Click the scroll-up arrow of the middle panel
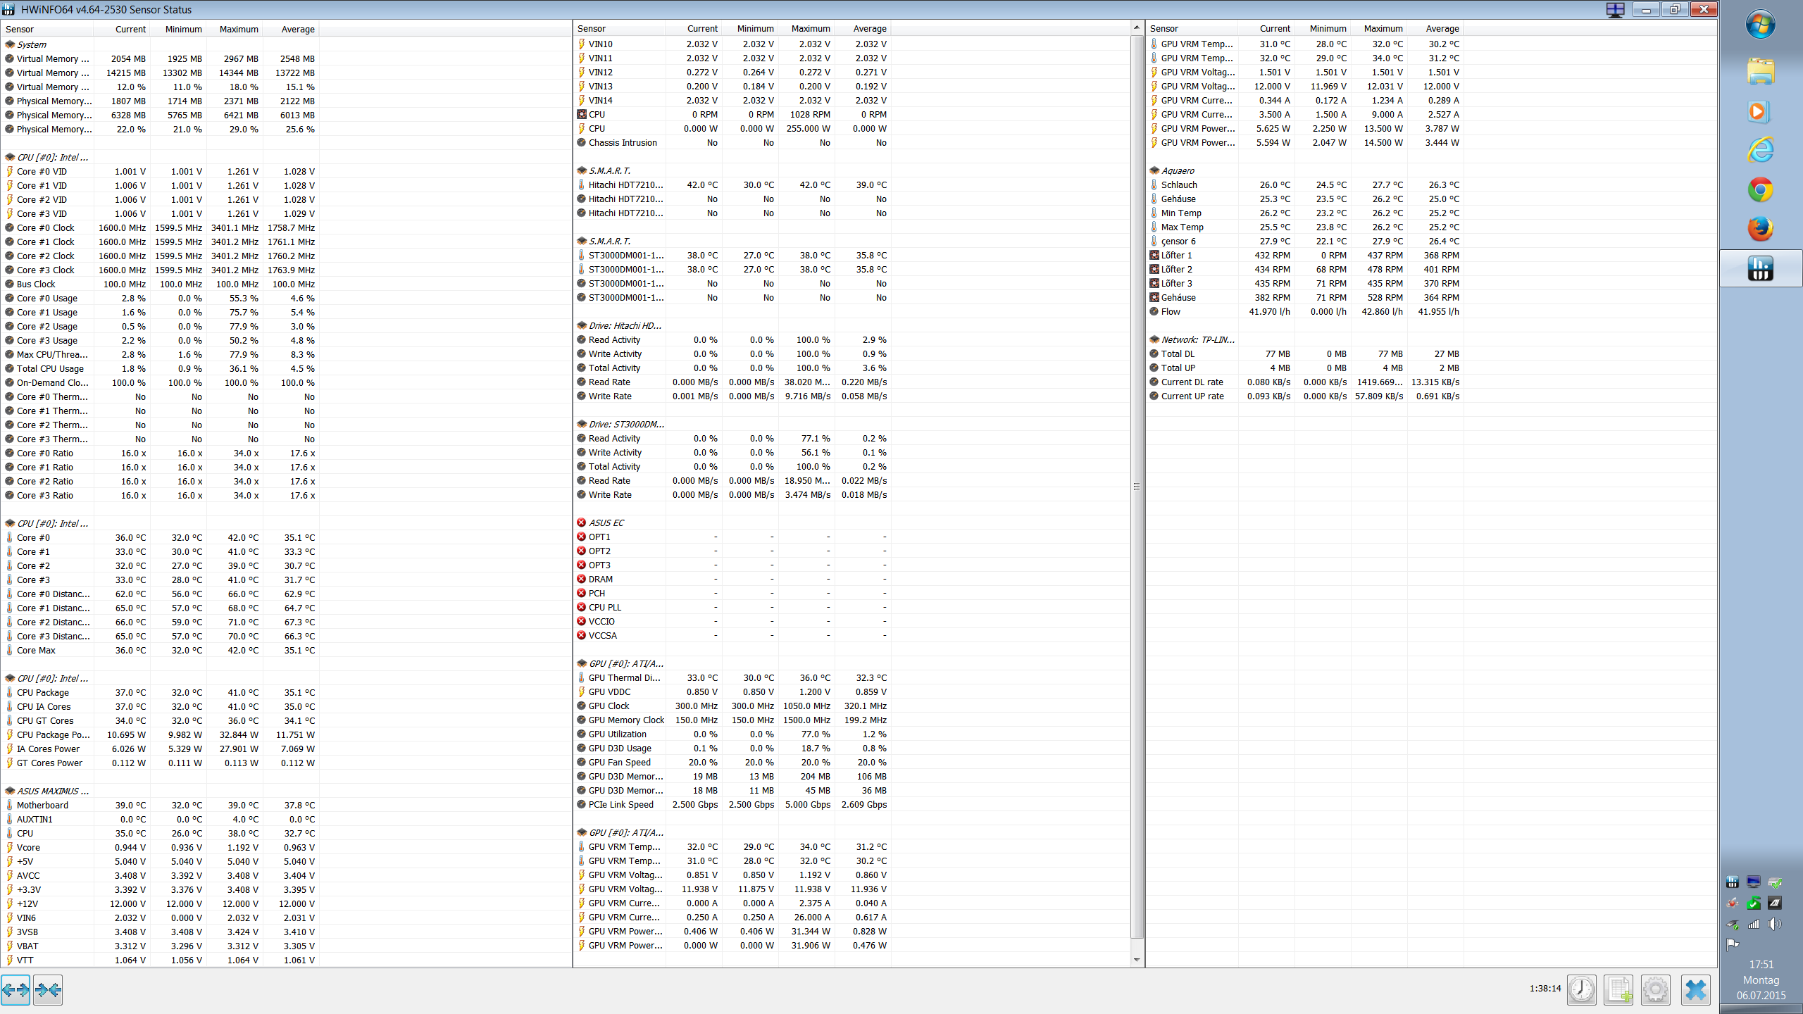 [1136, 27]
